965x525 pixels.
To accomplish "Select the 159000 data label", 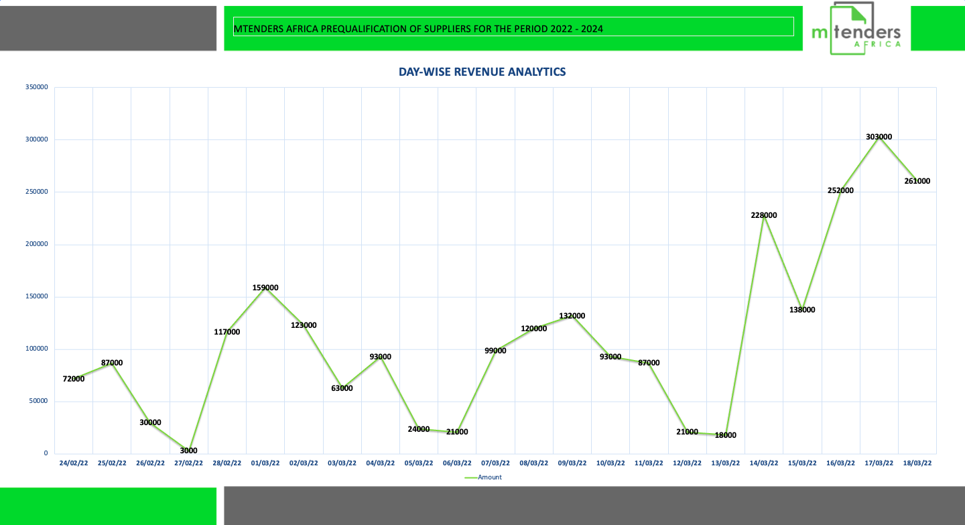I will [265, 288].
